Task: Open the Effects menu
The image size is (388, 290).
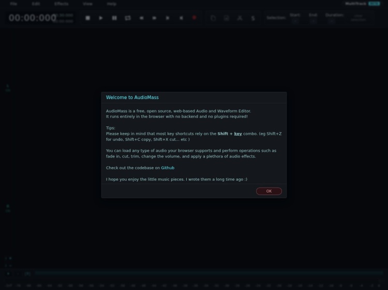Action: (62, 4)
